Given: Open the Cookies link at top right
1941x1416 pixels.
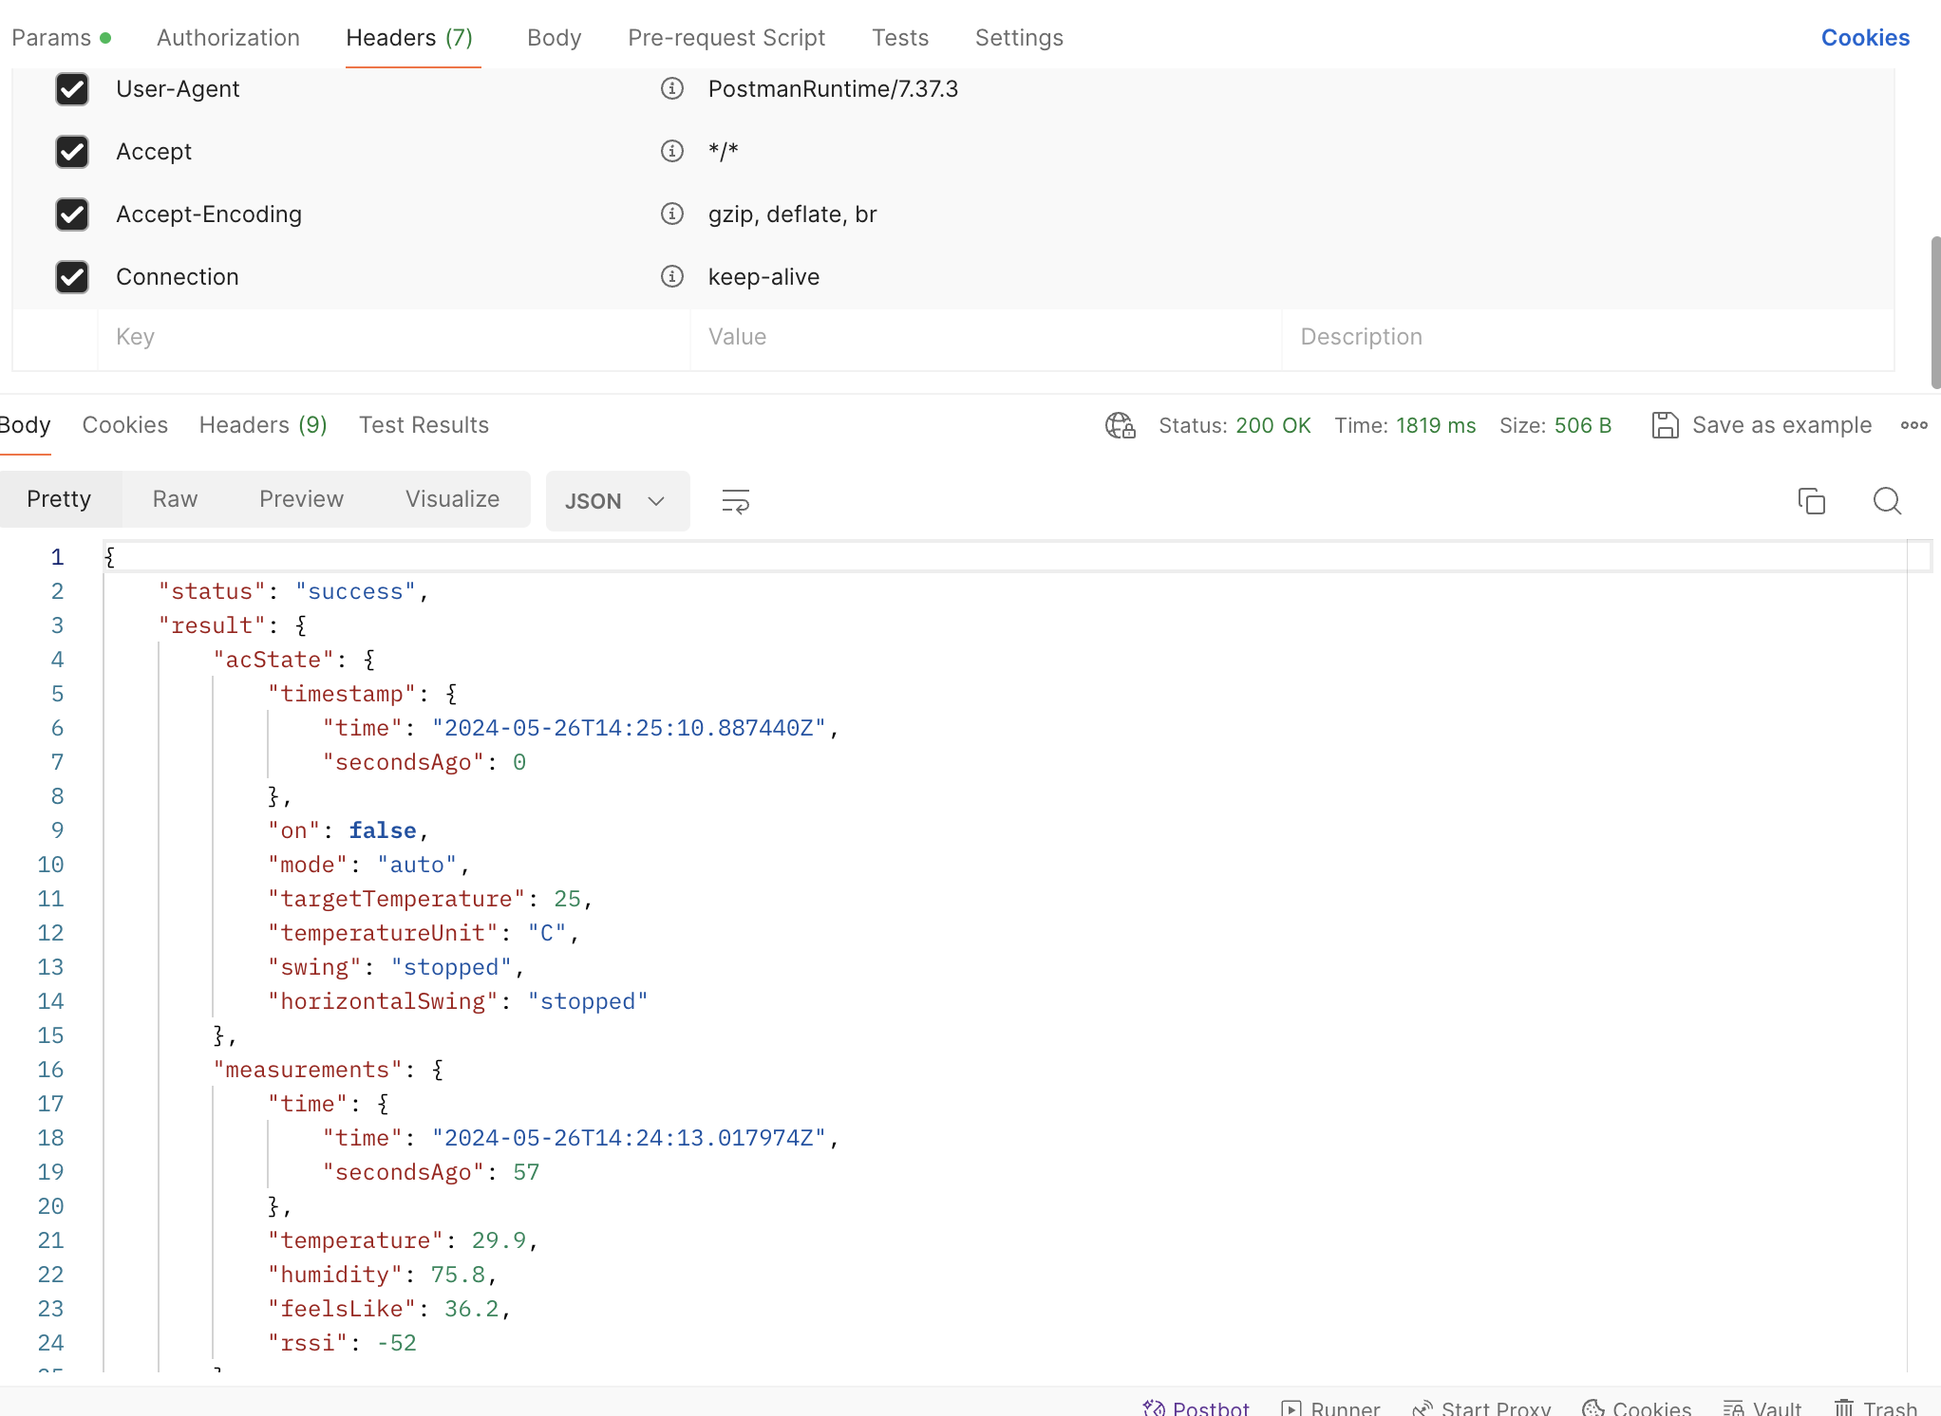Looking at the screenshot, I should pyautogui.click(x=1864, y=38).
